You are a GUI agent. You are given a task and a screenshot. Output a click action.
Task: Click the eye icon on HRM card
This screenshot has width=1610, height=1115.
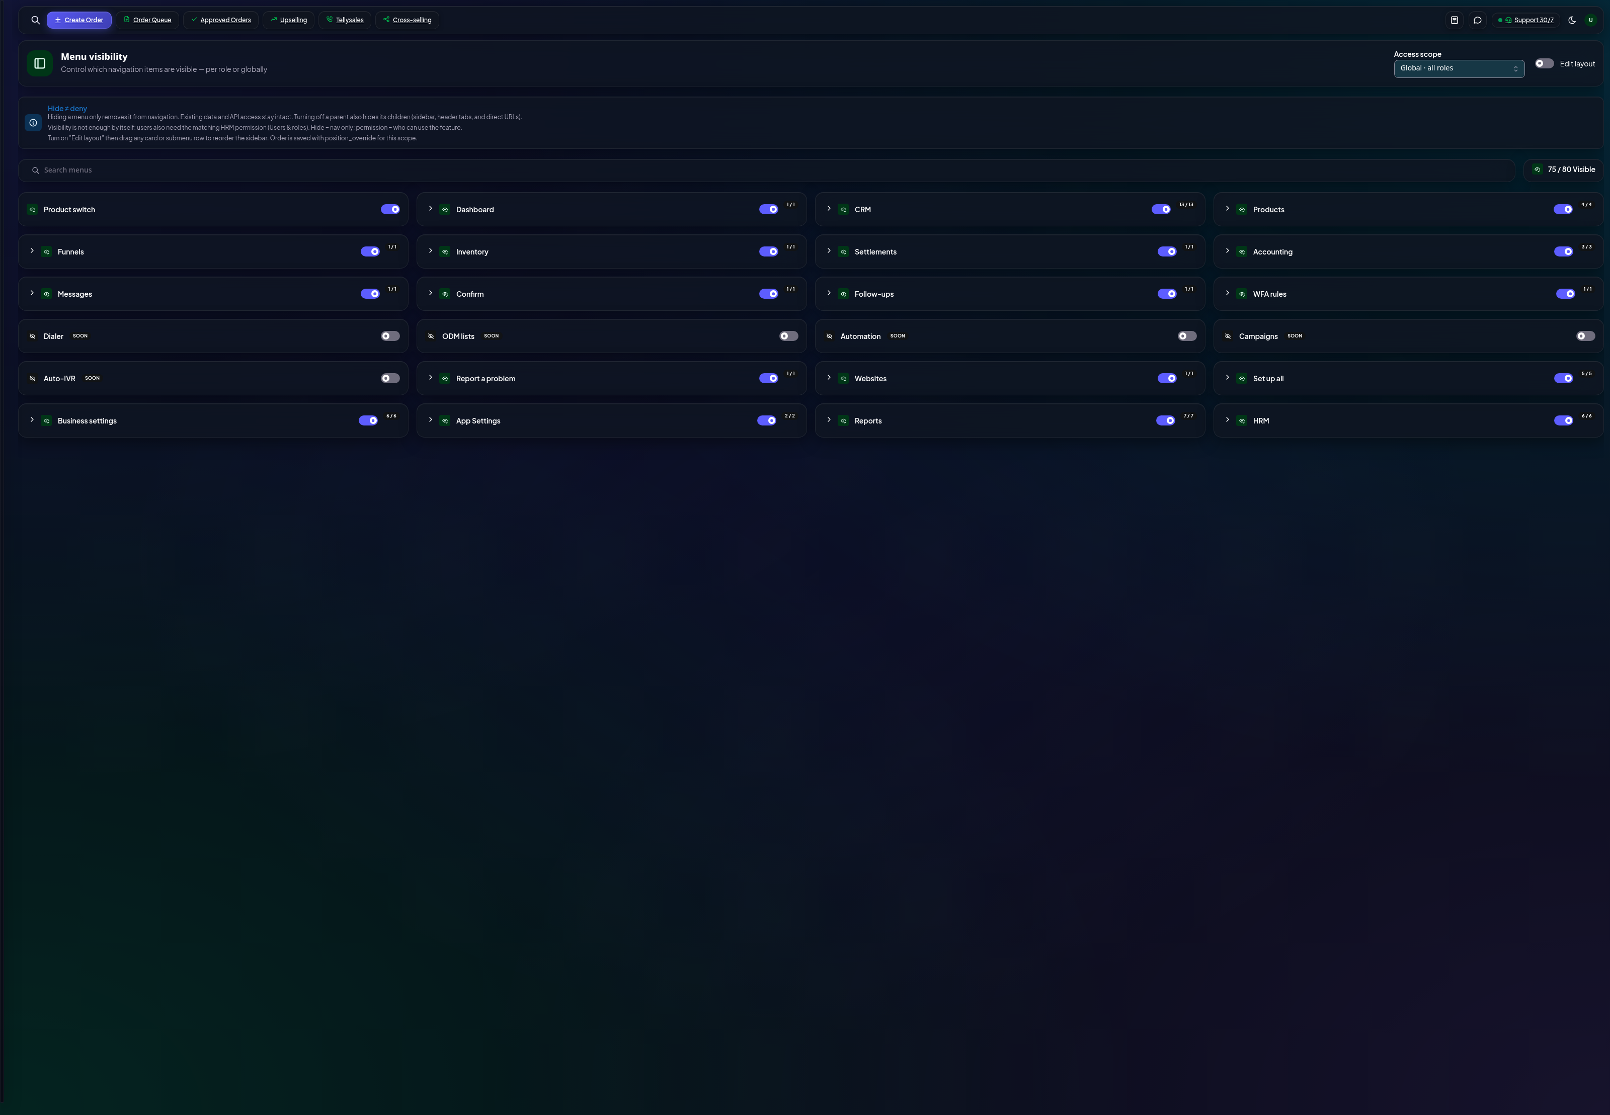(x=1242, y=420)
